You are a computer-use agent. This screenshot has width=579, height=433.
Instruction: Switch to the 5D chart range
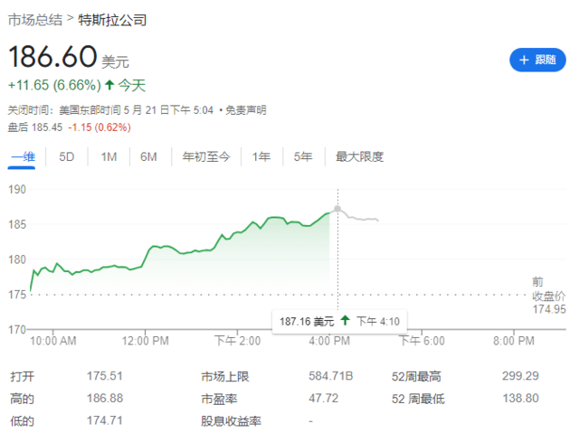coord(67,156)
